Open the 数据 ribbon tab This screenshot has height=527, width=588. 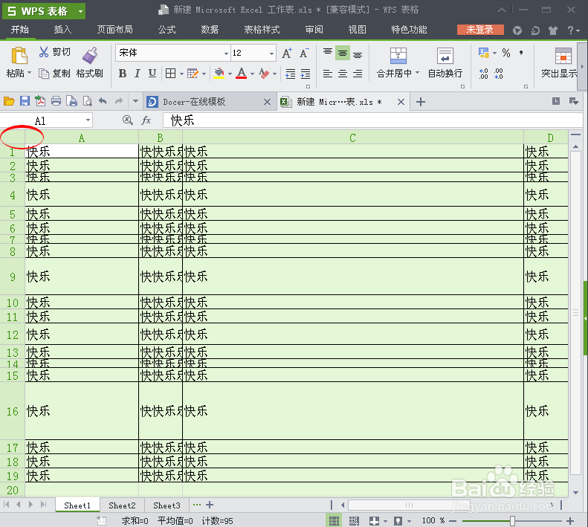click(x=210, y=29)
